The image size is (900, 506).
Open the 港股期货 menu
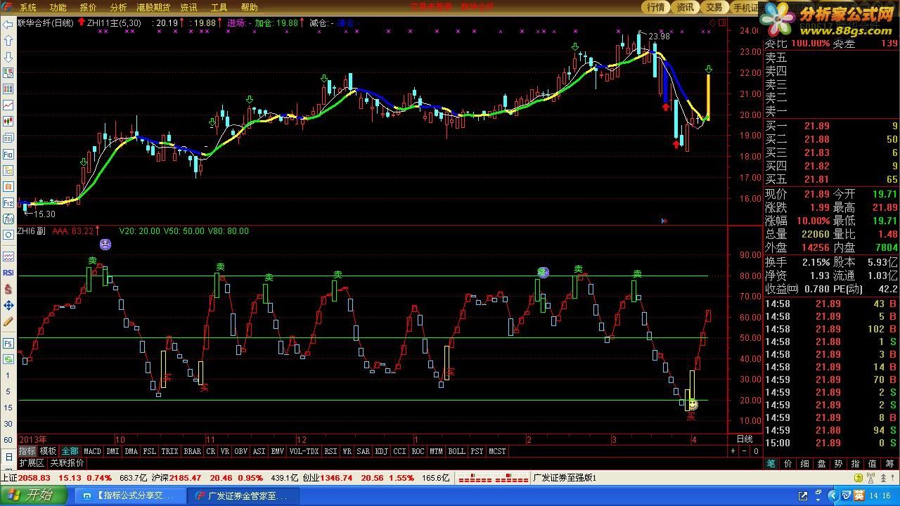pyautogui.click(x=153, y=7)
